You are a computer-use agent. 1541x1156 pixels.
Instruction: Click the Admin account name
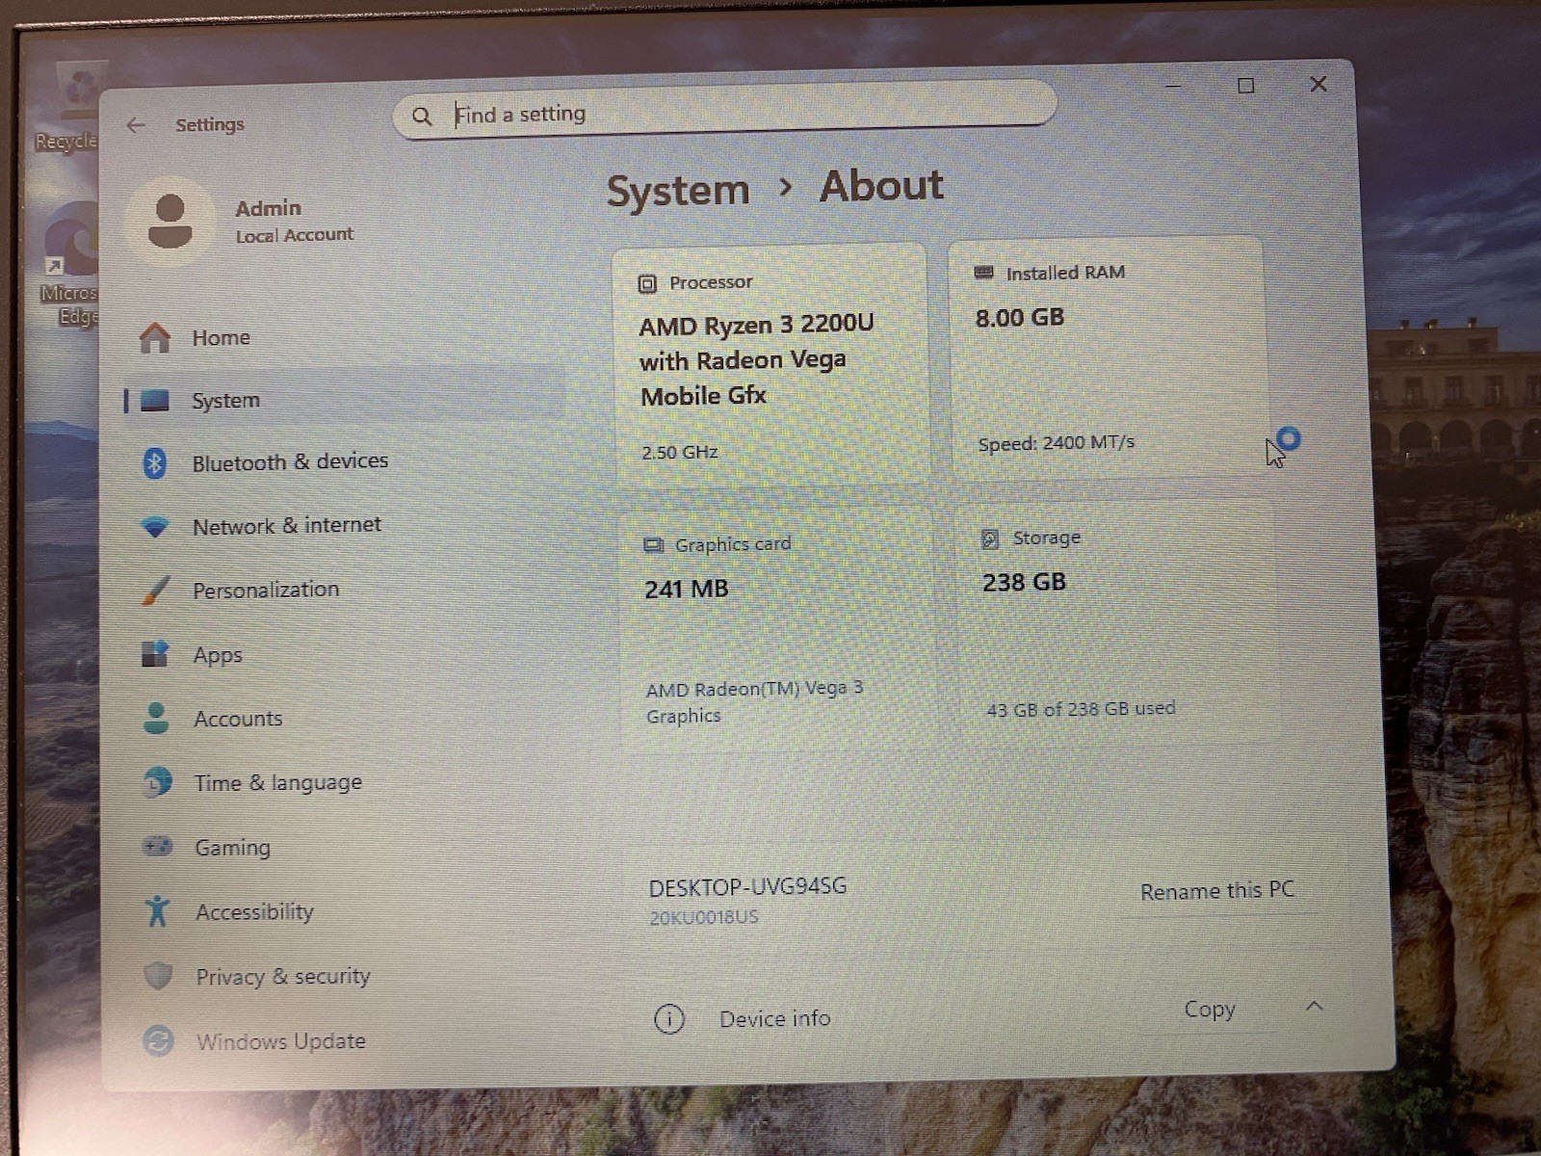[269, 208]
